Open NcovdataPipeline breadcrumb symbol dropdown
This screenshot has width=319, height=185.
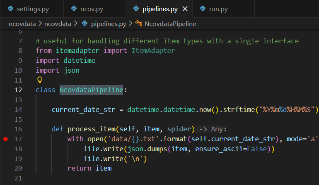pyautogui.click(x=170, y=24)
